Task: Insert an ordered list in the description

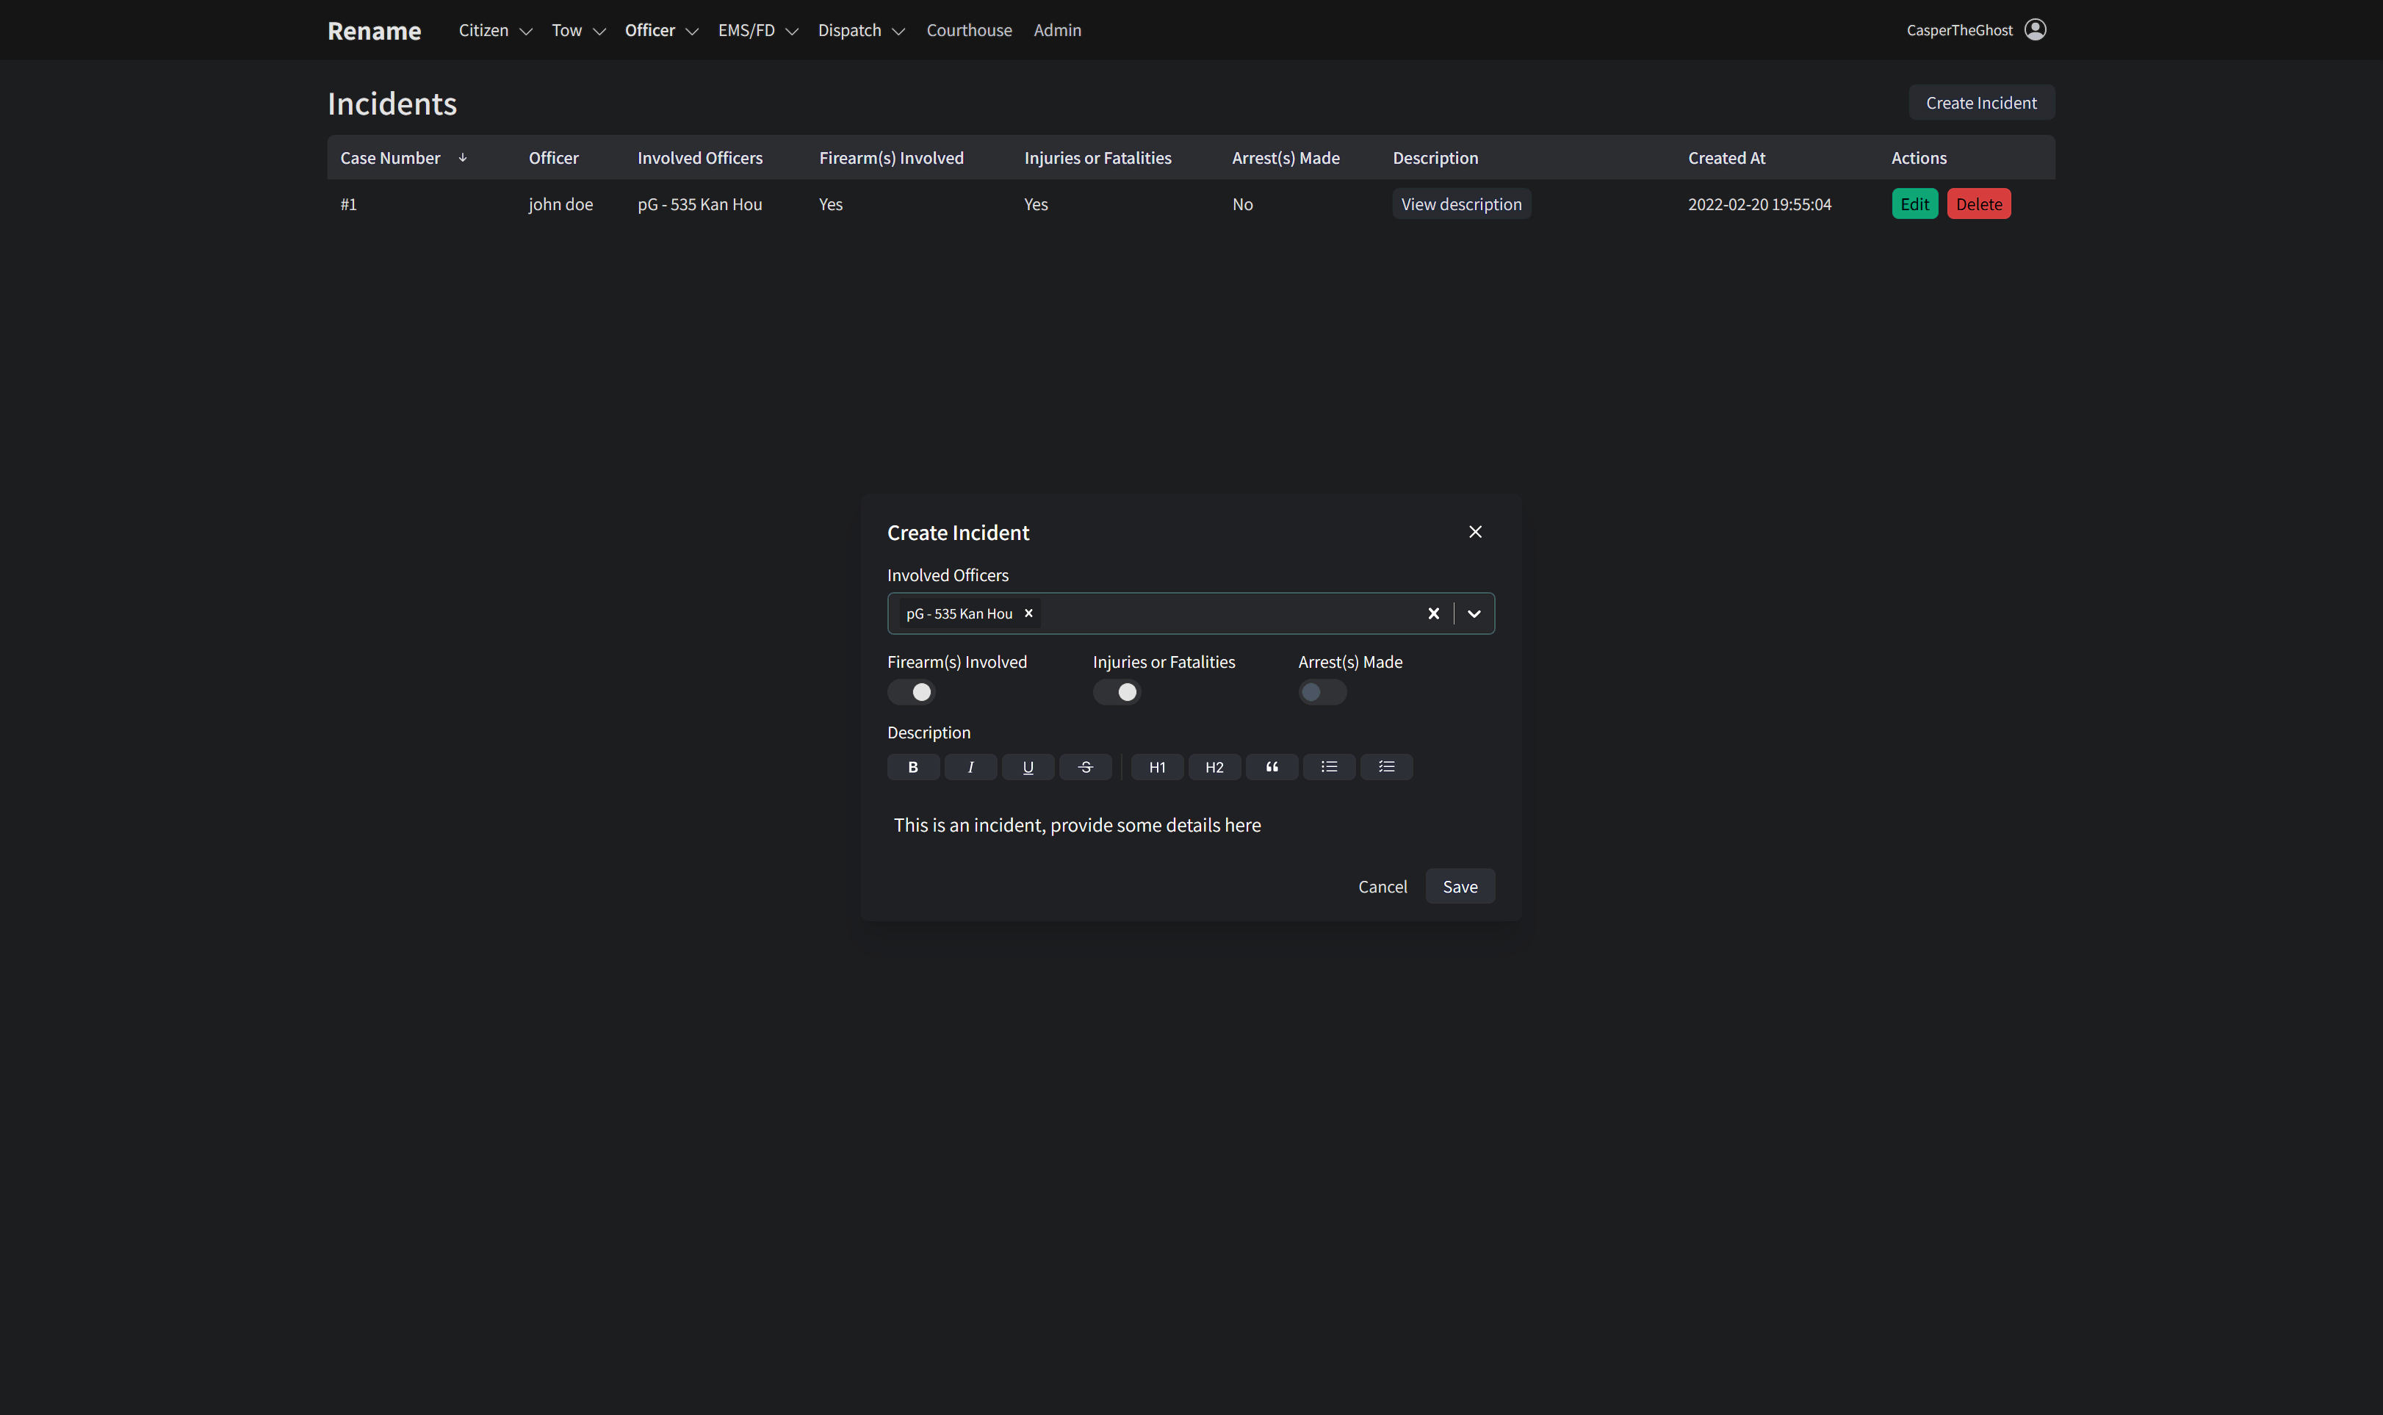Action: coord(1387,766)
